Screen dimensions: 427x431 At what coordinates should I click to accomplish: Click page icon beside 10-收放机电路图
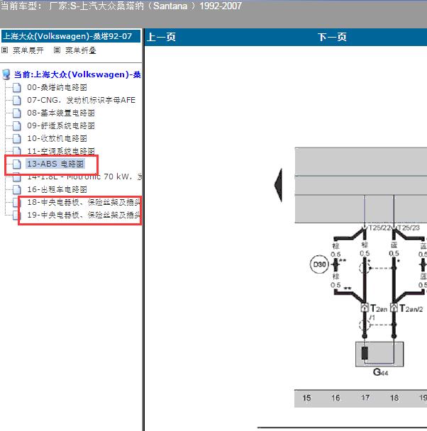[17, 138]
